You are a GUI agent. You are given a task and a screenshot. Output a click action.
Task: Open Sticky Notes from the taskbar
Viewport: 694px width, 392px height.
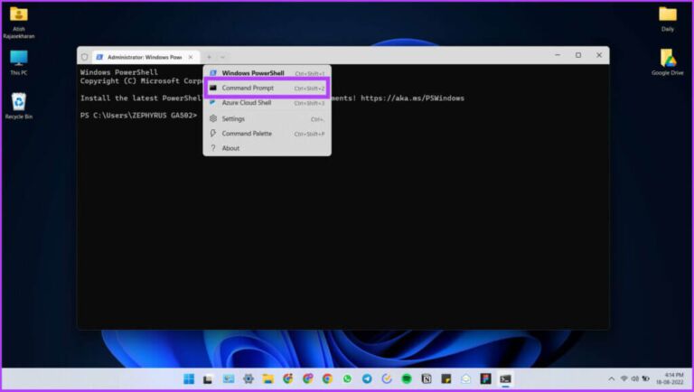pos(446,378)
